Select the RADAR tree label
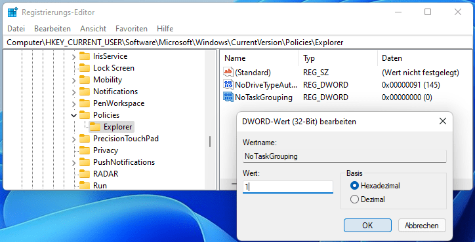Screen dimensions: 475x242 pos(106,175)
